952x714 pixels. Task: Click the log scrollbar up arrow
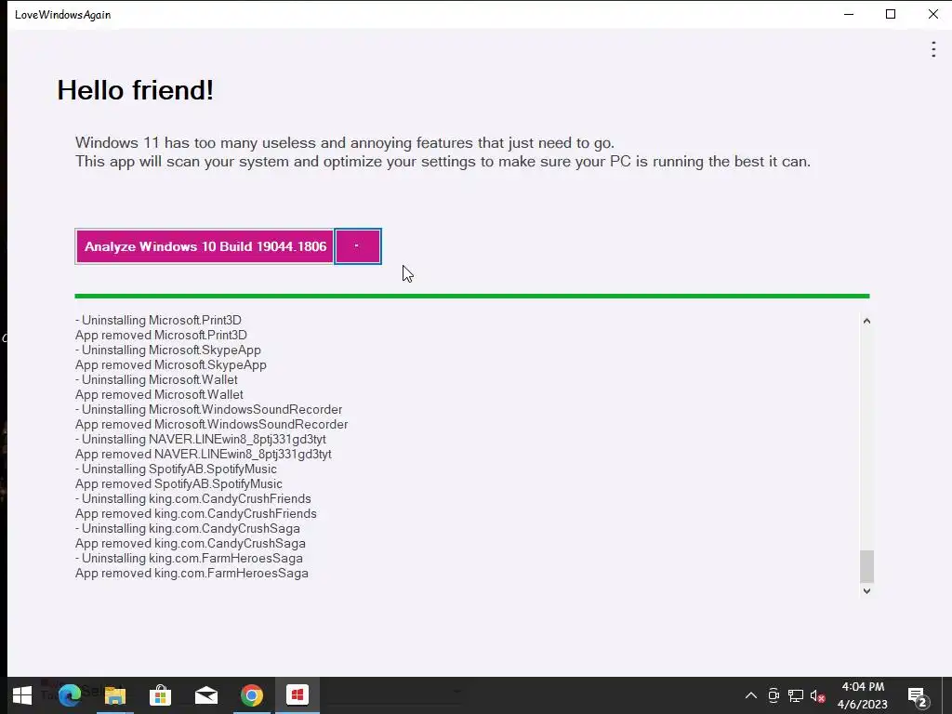click(x=866, y=321)
